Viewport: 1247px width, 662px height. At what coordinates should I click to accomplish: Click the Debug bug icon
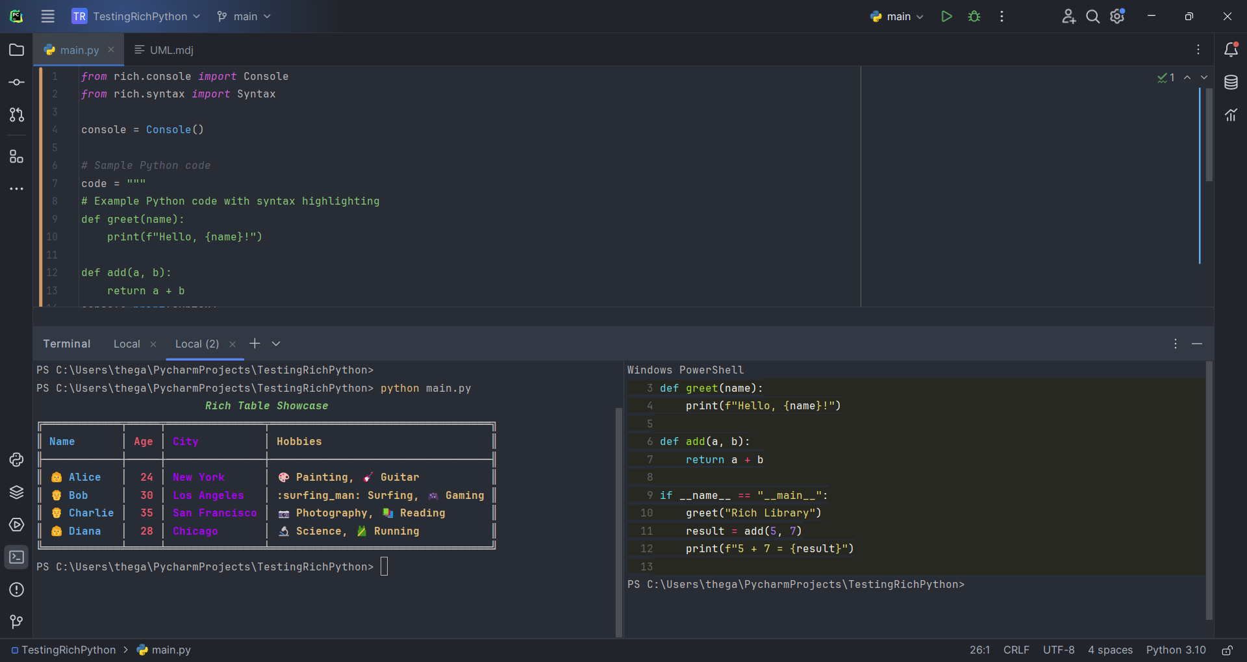pyautogui.click(x=974, y=16)
